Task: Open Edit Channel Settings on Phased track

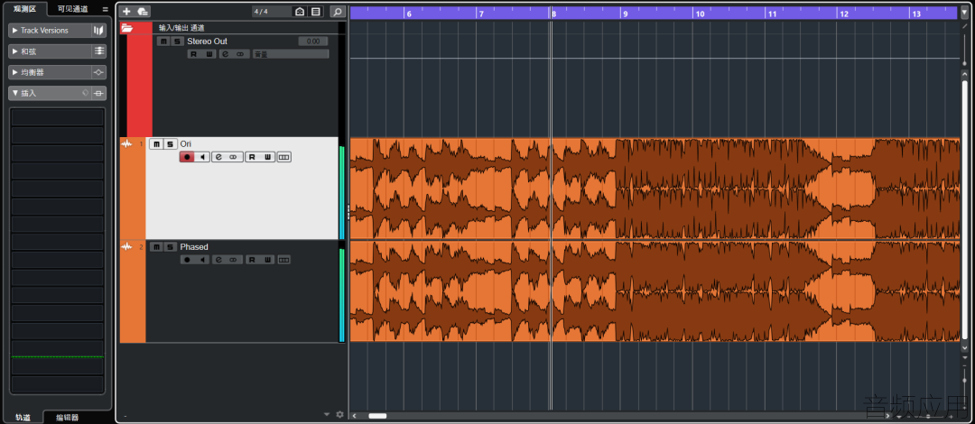Action: [218, 259]
